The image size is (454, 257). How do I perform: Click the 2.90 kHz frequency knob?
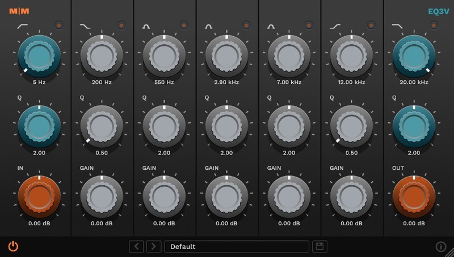[226, 56]
